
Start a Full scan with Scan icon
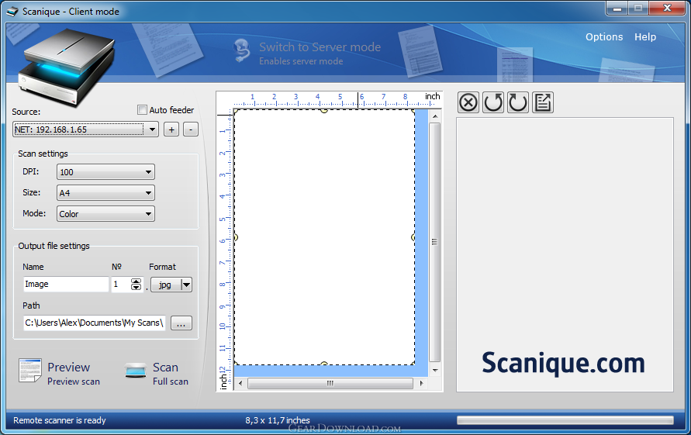(135, 370)
